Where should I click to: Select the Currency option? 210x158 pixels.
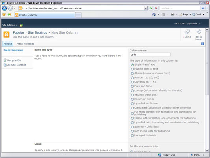pyautogui.click(x=132, y=82)
